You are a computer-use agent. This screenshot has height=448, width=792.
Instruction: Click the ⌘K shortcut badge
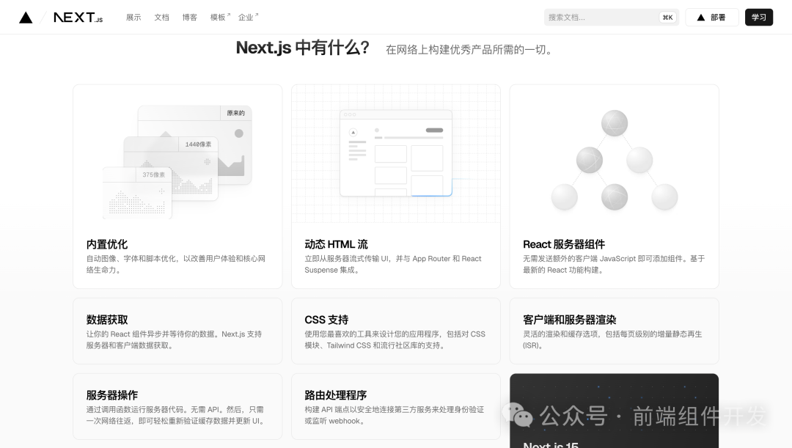click(668, 17)
